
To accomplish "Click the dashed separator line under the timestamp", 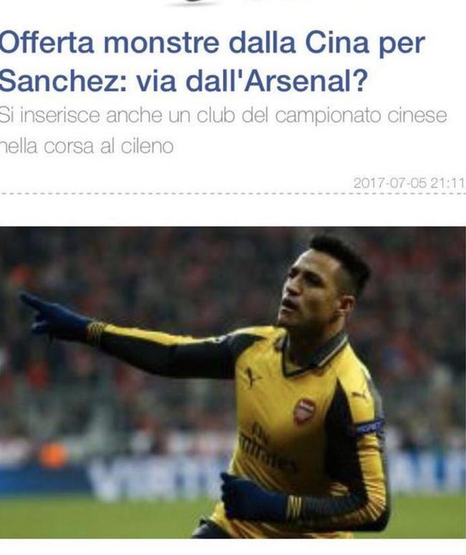I will (233, 194).
